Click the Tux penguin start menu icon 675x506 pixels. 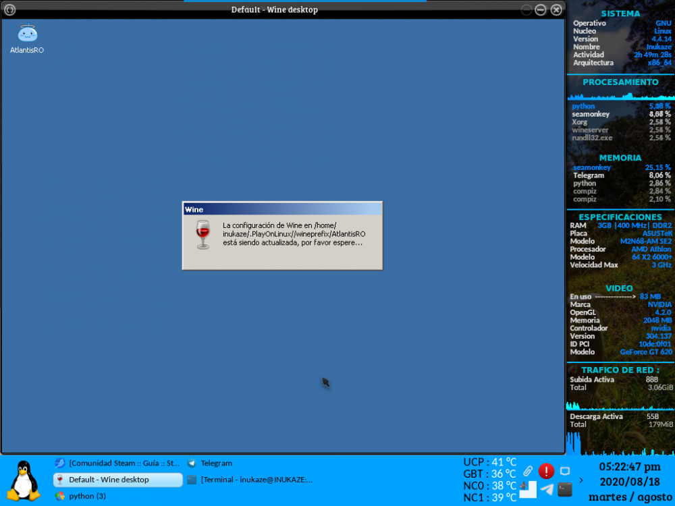coord(23,480)
